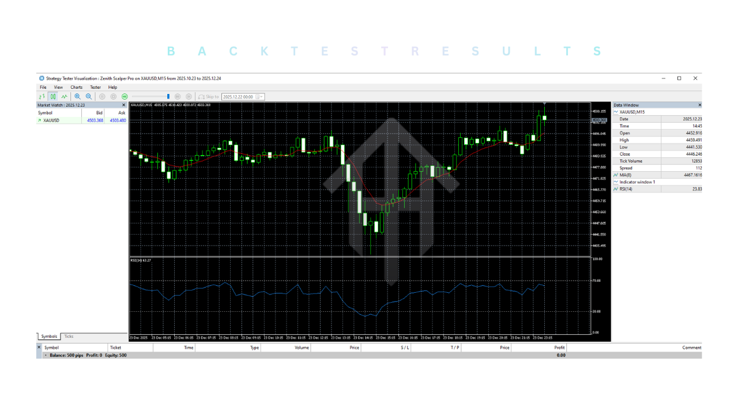Open the Skip to date dropdown
This screenshot has width=738, height=415.
(261, 97)
